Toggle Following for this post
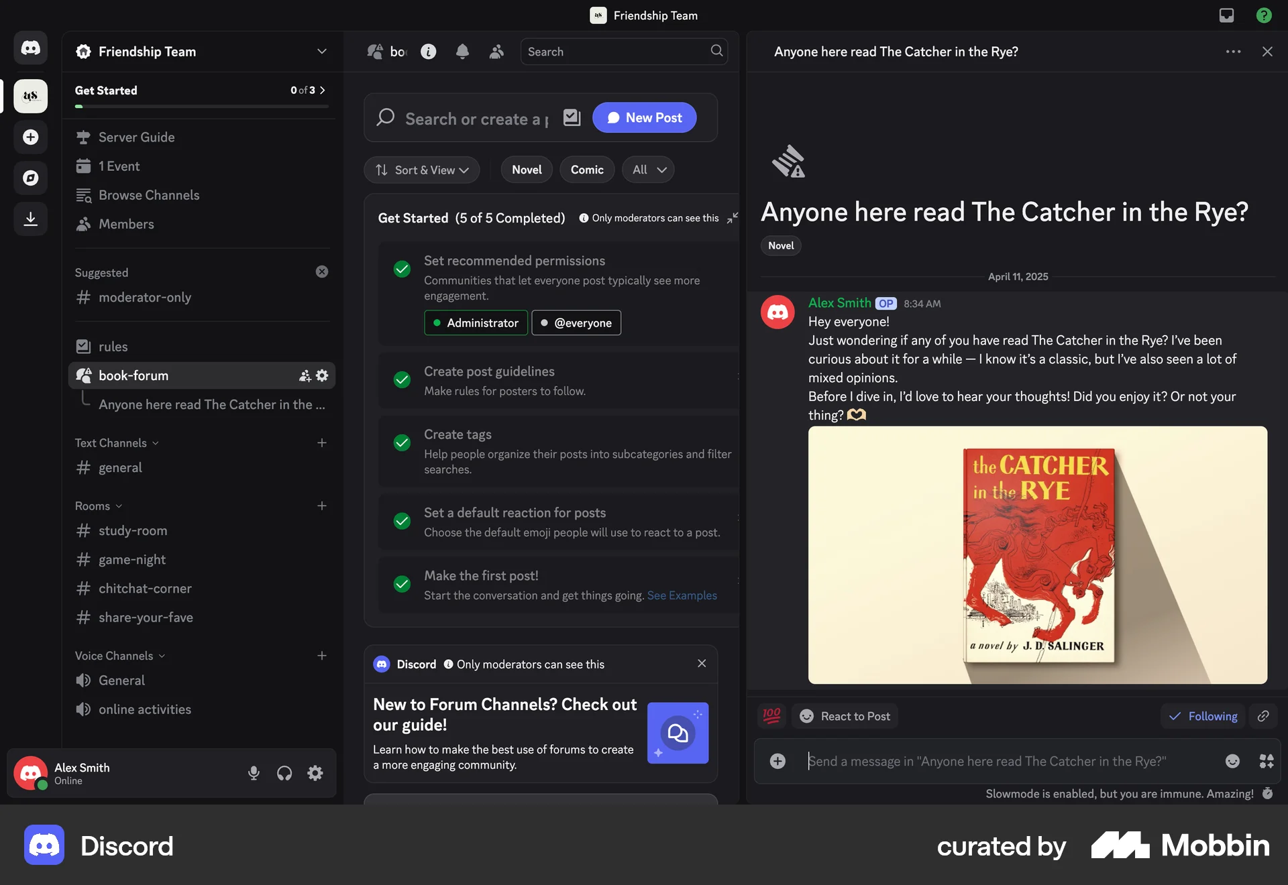This screenshot has height=885, width=1288. 1203,715
